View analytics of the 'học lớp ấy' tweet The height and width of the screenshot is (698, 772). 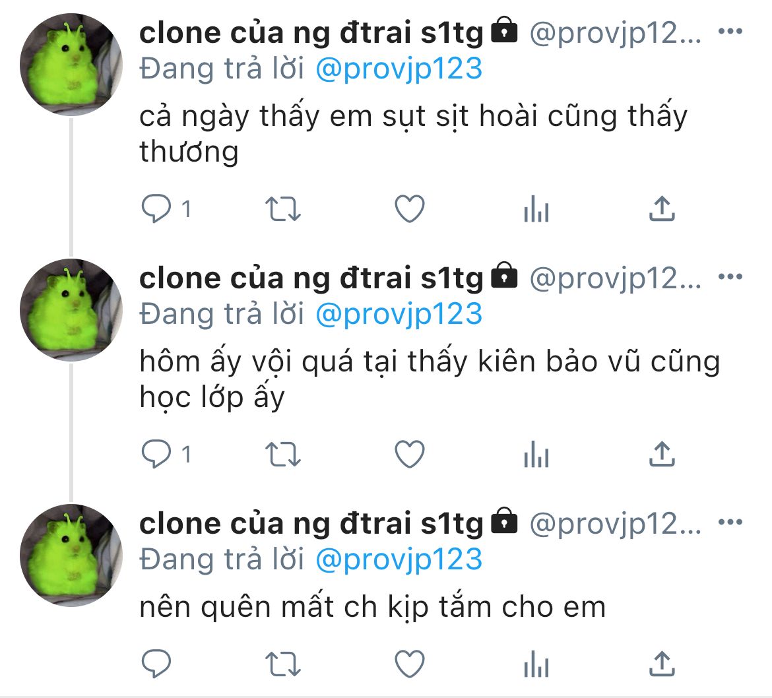click(536, 454)
